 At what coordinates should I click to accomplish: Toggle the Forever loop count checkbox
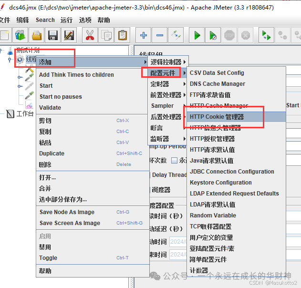click(x=174, y=160)
